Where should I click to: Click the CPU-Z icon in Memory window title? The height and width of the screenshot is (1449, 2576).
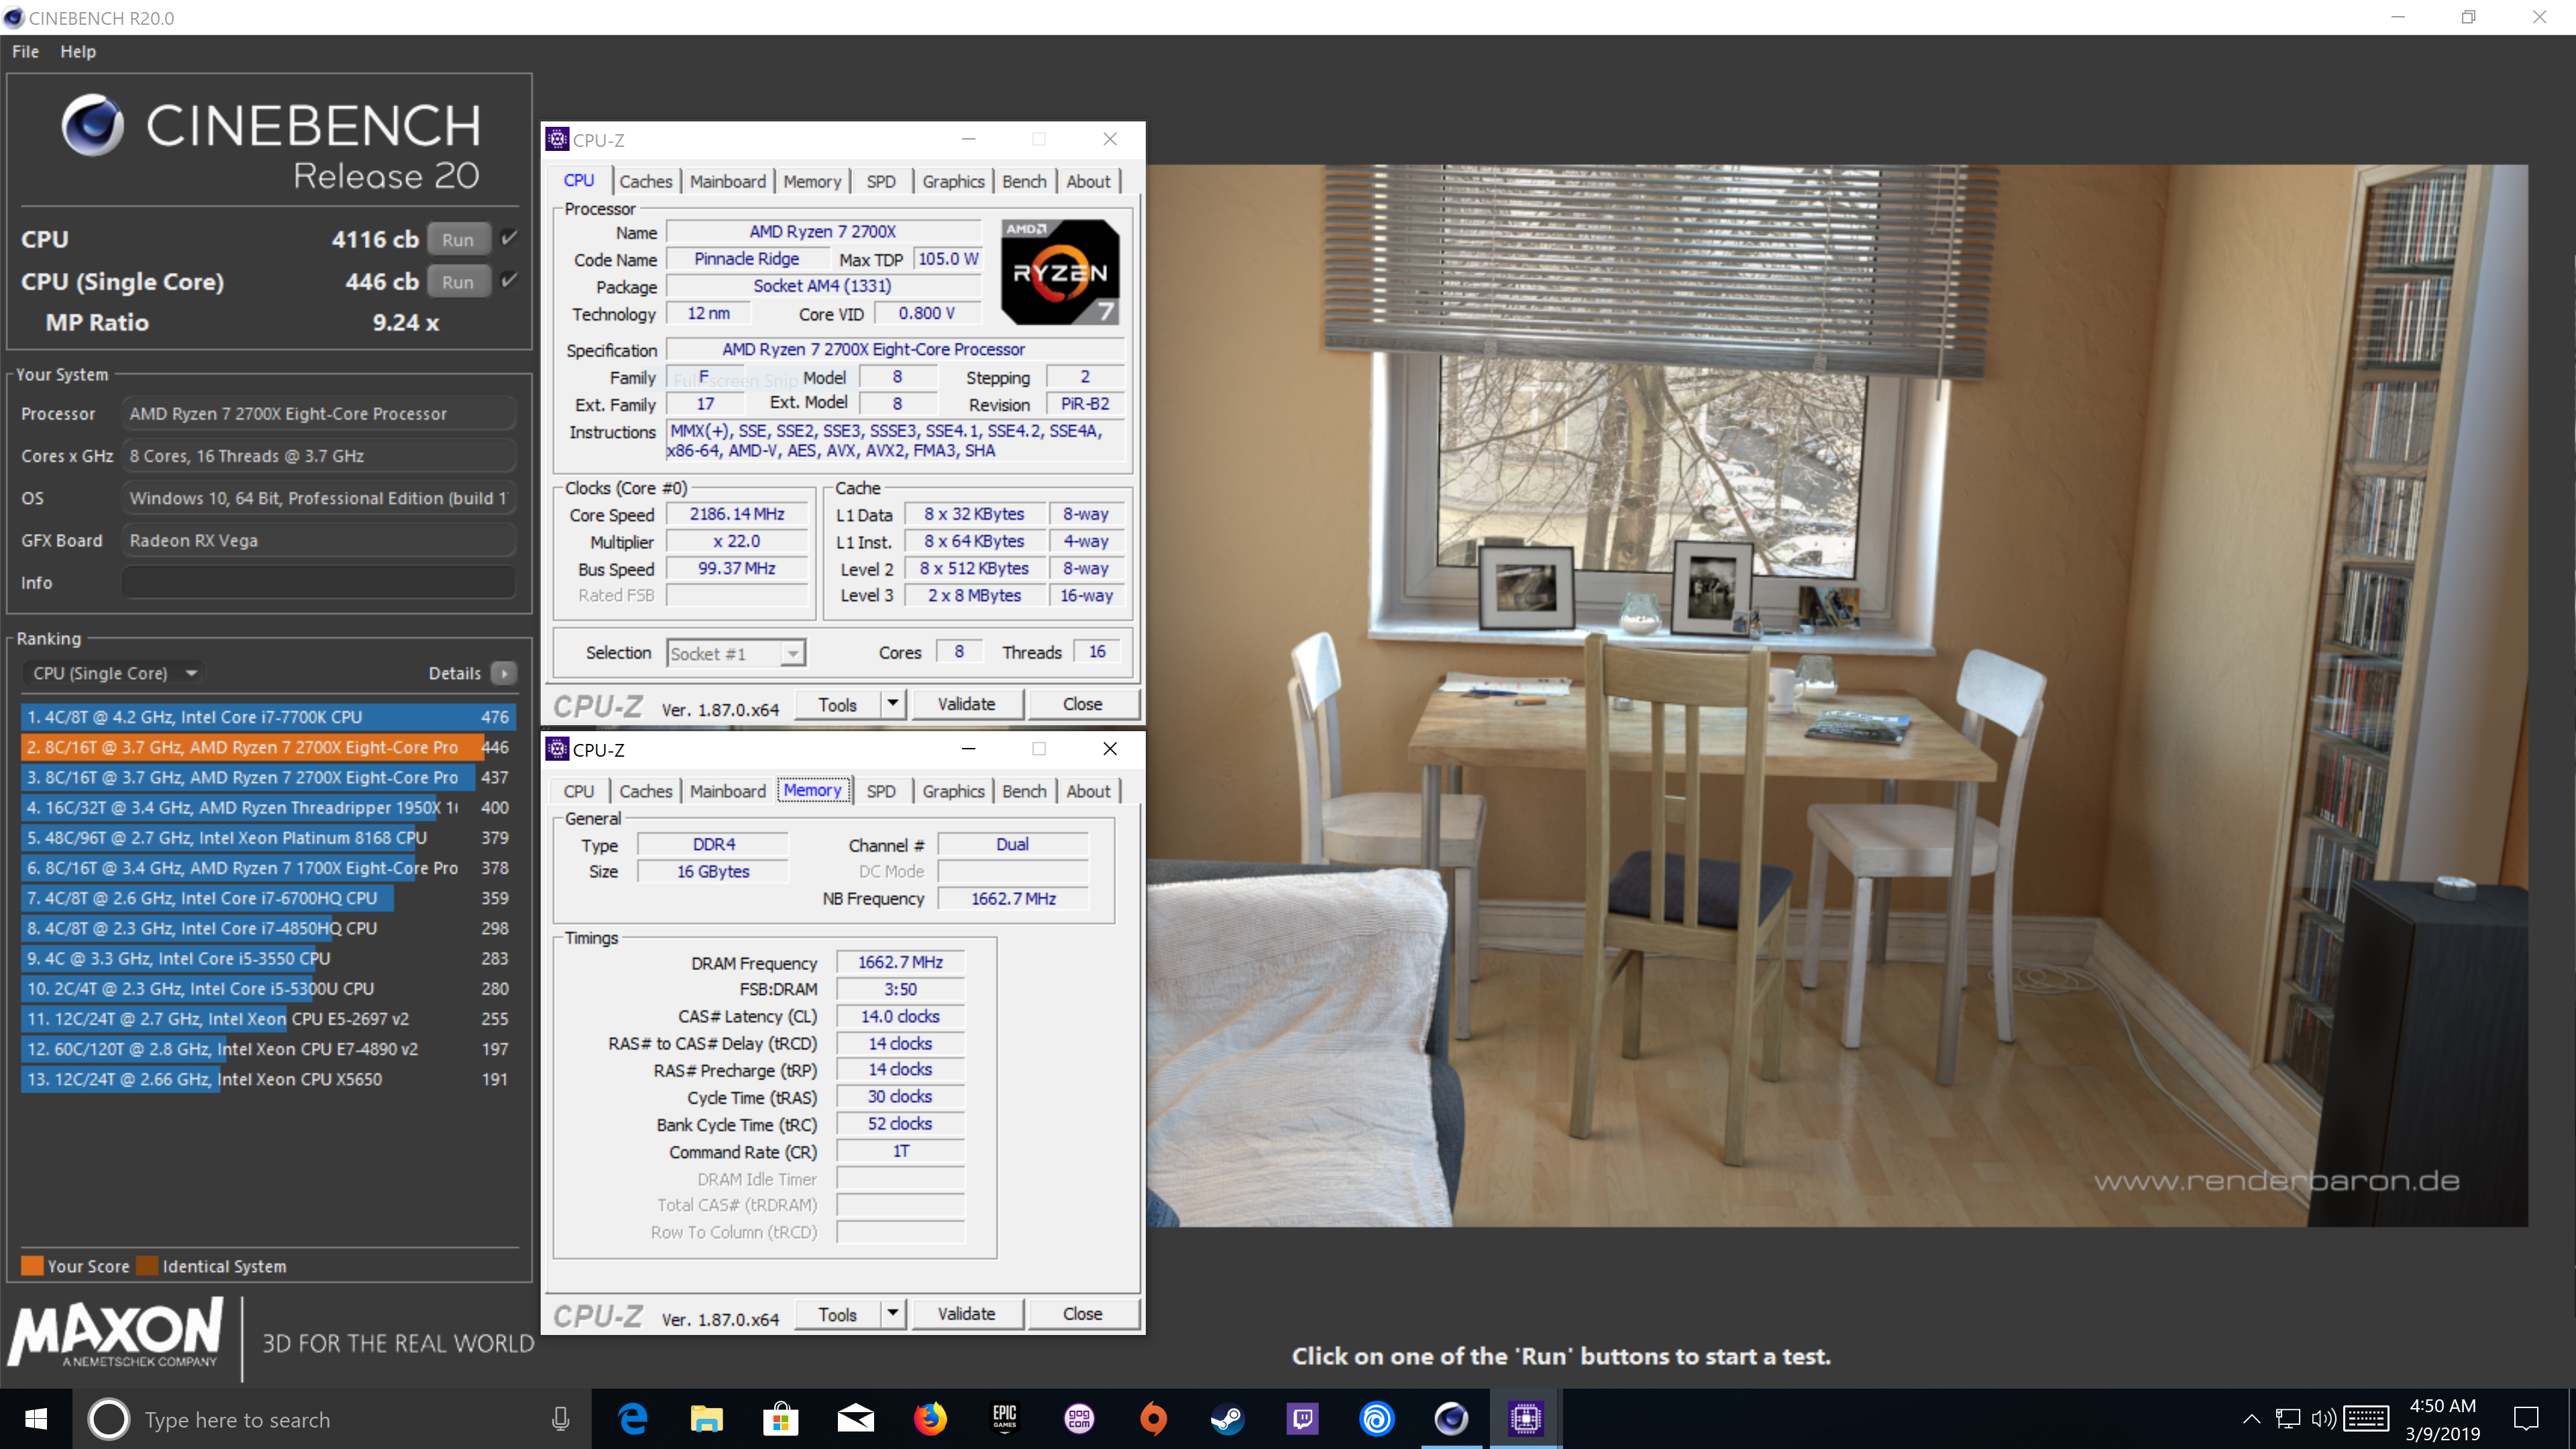coord(557,749)
